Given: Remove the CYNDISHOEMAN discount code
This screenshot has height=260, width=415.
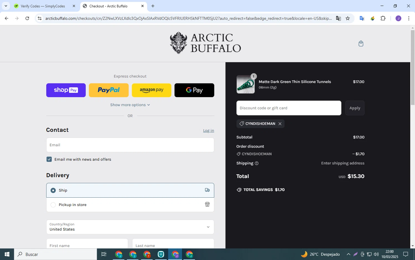Looking at the screenshot, I should [x=280, y=124].
